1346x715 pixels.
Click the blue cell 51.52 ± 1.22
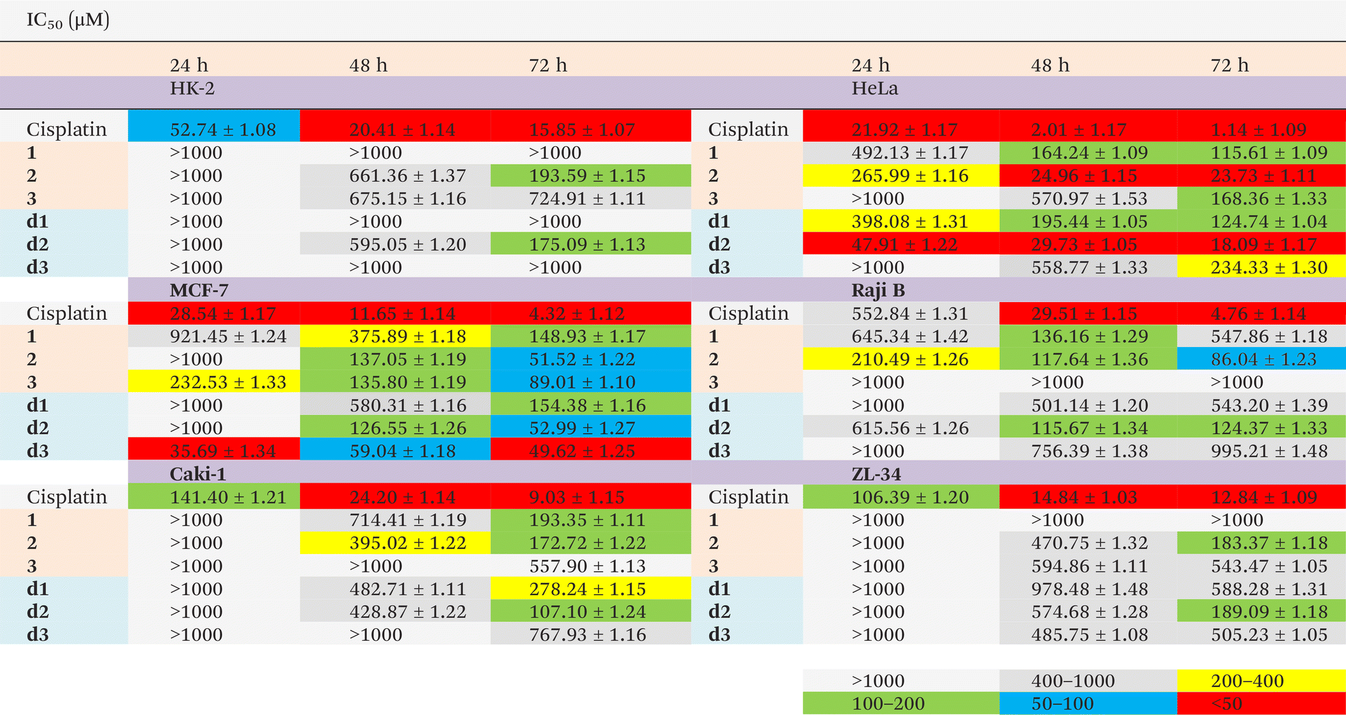(x=591, y=358)
